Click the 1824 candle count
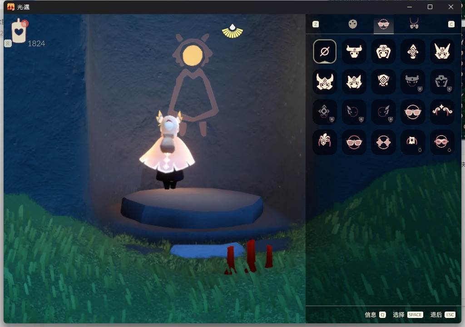Viewport: 465px width, 327px height. (x=36, y=44)
